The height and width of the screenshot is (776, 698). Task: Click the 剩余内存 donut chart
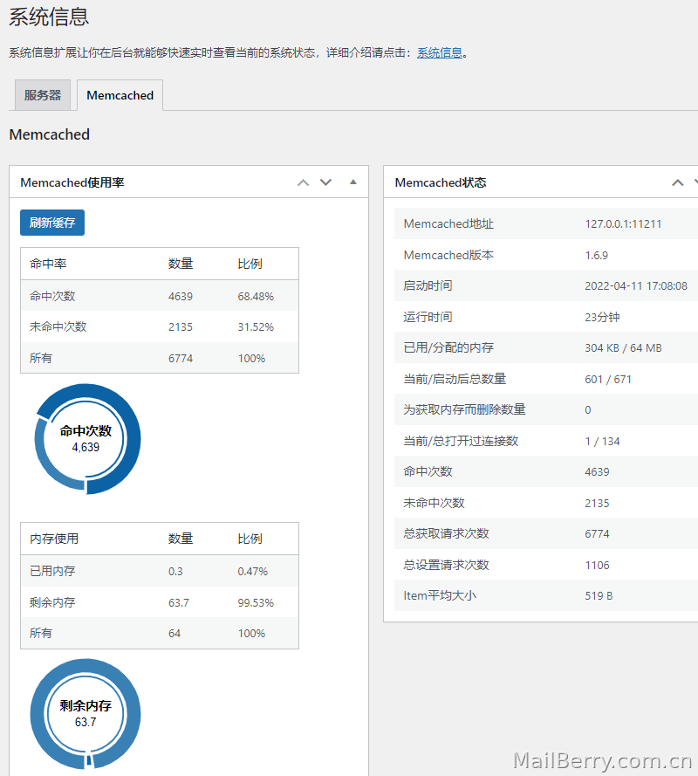(86, 714)
